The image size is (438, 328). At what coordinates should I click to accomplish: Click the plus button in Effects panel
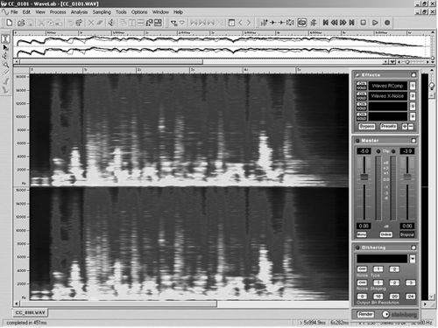click(x=405, y=127)
